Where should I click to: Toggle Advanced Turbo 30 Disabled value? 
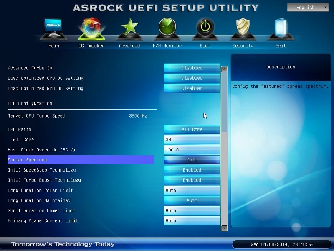tap(192, 68)
